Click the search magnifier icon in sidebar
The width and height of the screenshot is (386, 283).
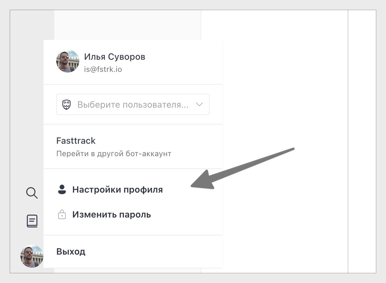coord(32,193)
